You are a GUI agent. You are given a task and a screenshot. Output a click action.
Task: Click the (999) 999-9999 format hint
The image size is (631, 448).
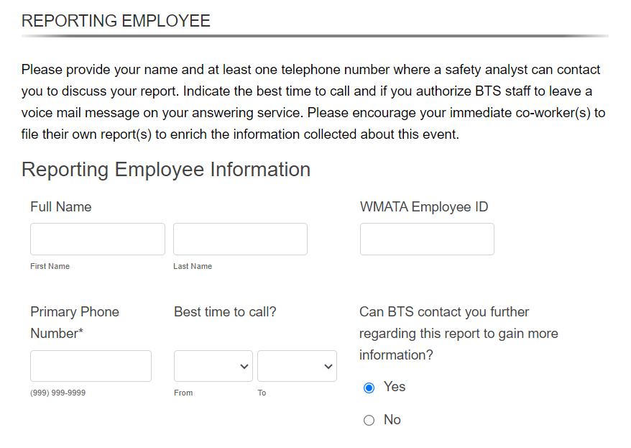[58, 393]
